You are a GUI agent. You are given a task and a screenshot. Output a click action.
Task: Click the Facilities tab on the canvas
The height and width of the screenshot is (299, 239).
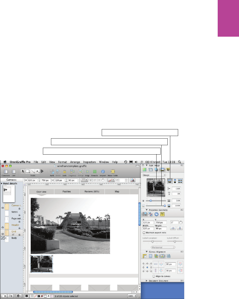click(67, 192)
